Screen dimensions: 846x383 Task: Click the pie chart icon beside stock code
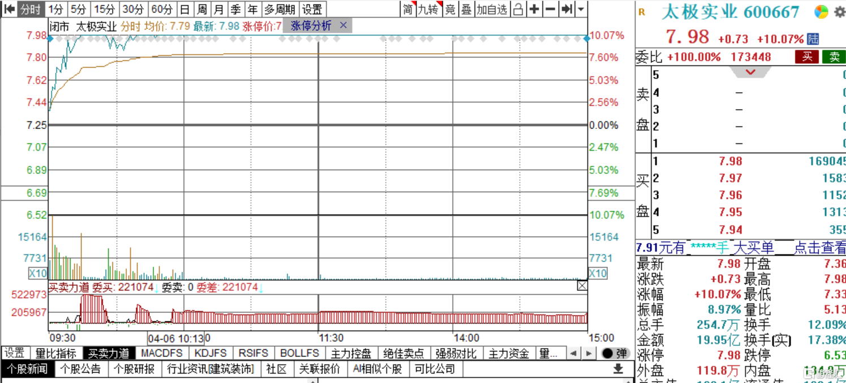[821, 11]
